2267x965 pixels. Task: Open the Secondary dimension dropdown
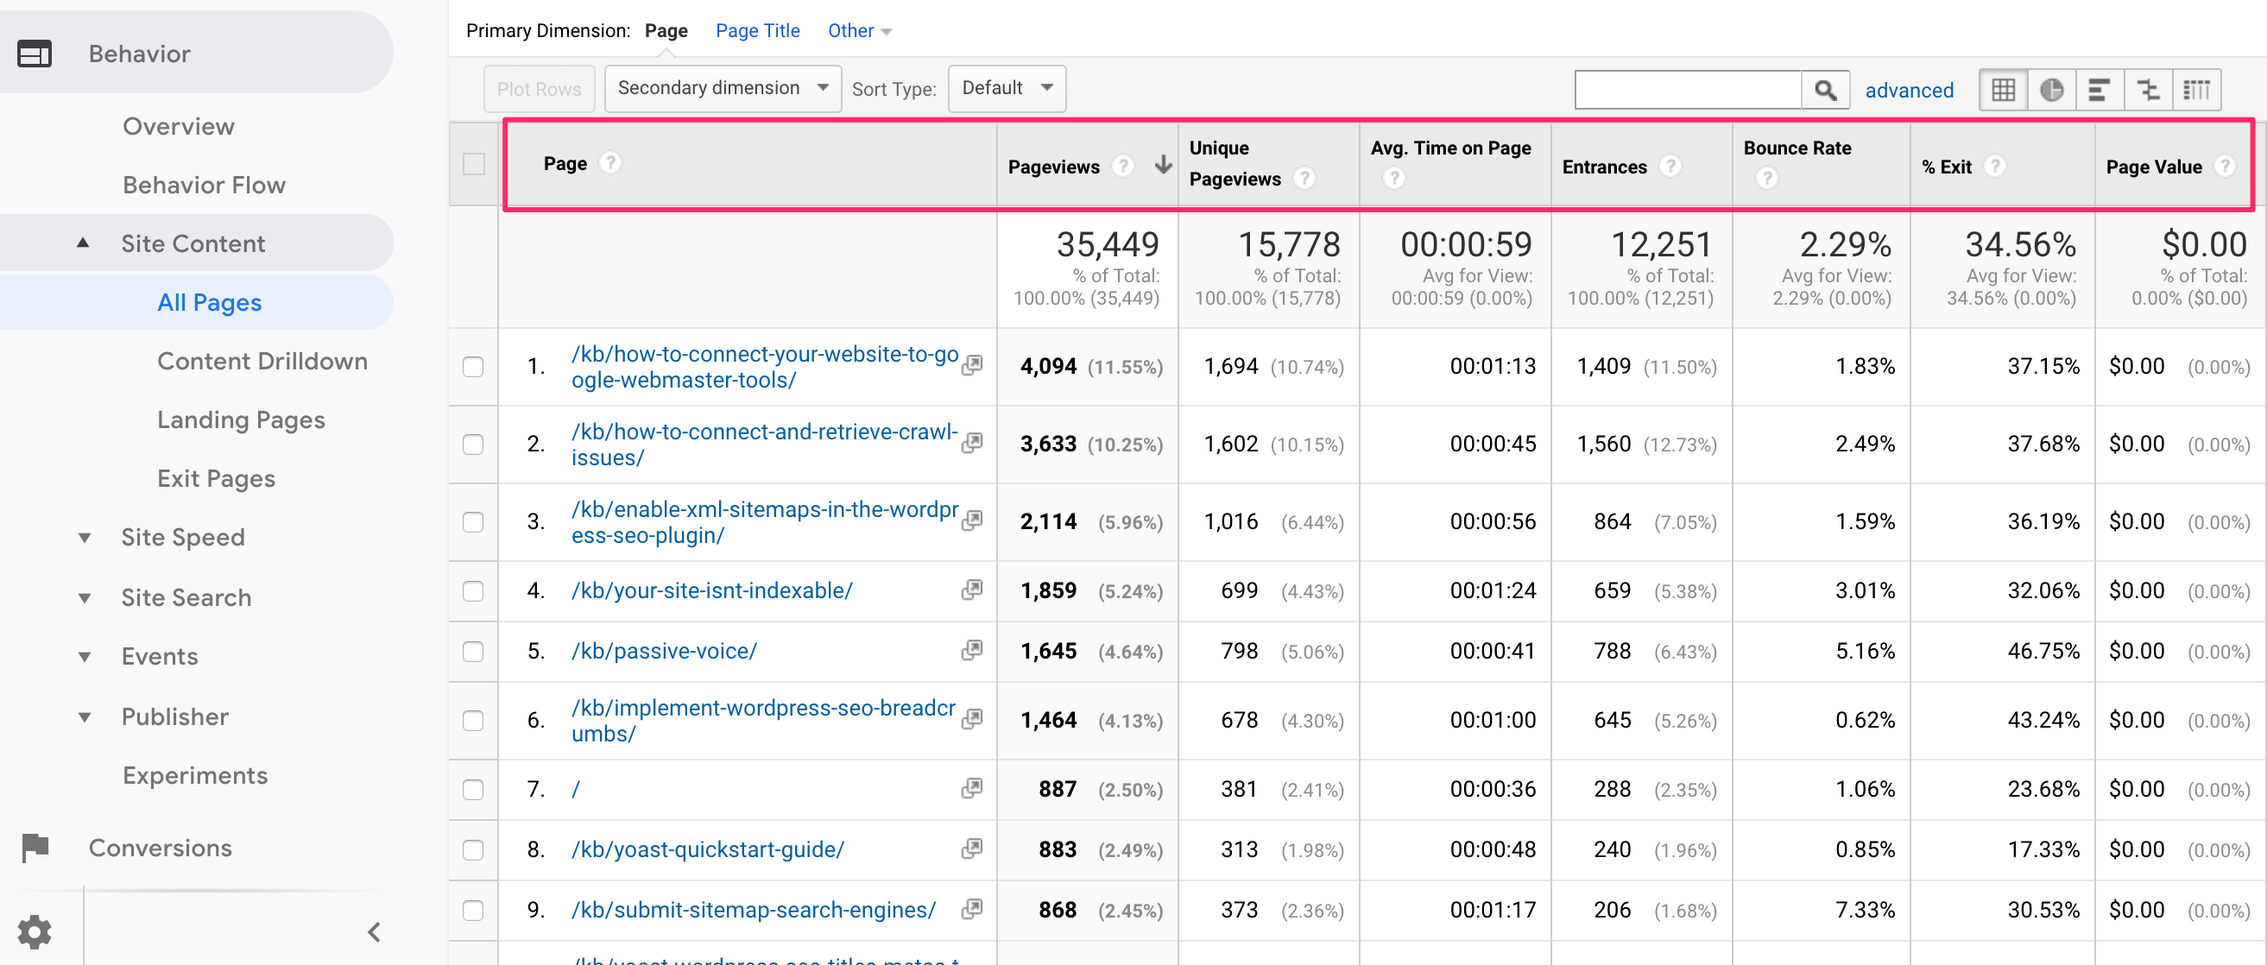click(x=722, y=88)
